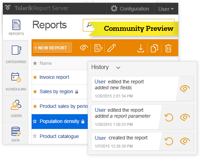View the 'added a report parameter' revision
Image resolution: width=200 pixels, height=158 pixels.
coord(185,117)
